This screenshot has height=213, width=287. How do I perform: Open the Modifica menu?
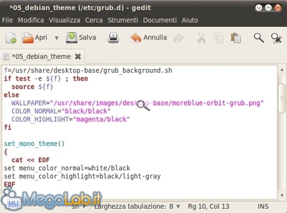pos(31,20)
